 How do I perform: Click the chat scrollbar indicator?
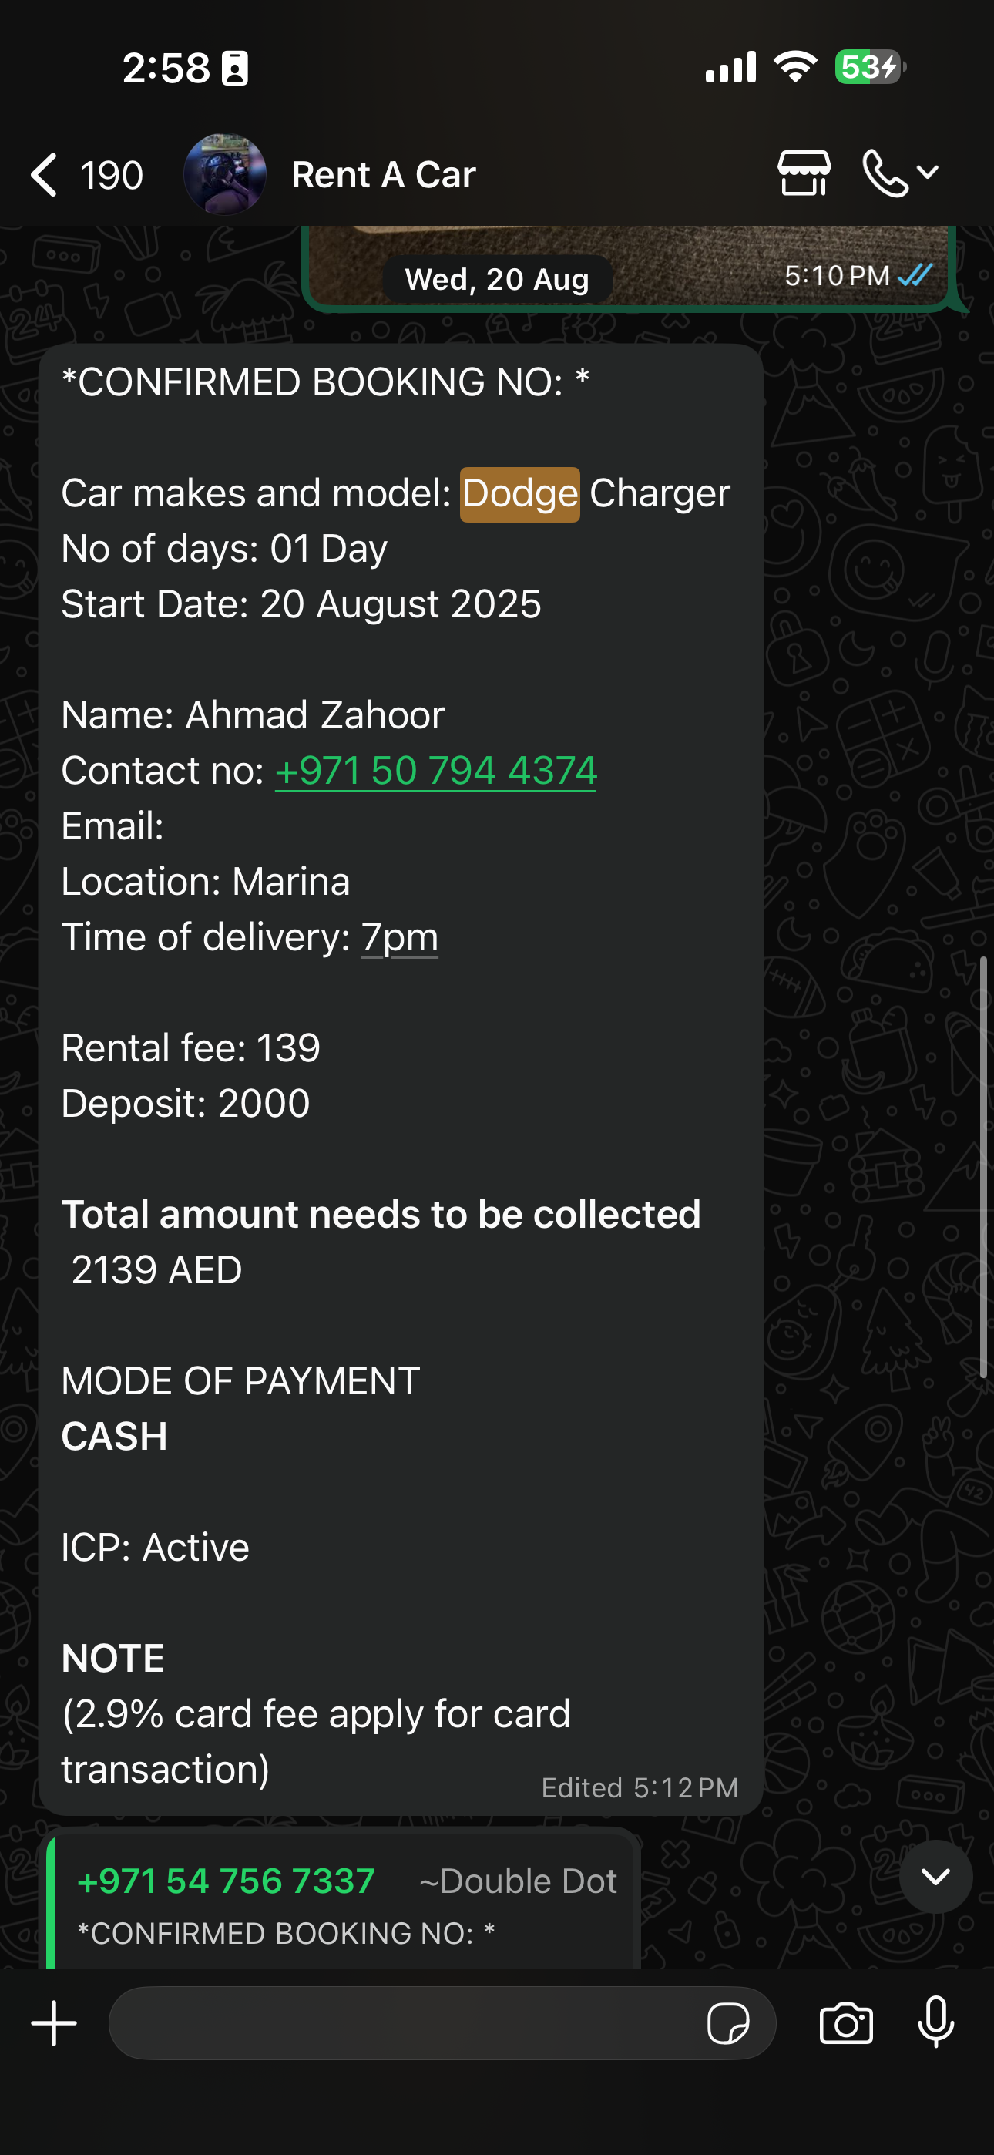[x=983, y=1167]
